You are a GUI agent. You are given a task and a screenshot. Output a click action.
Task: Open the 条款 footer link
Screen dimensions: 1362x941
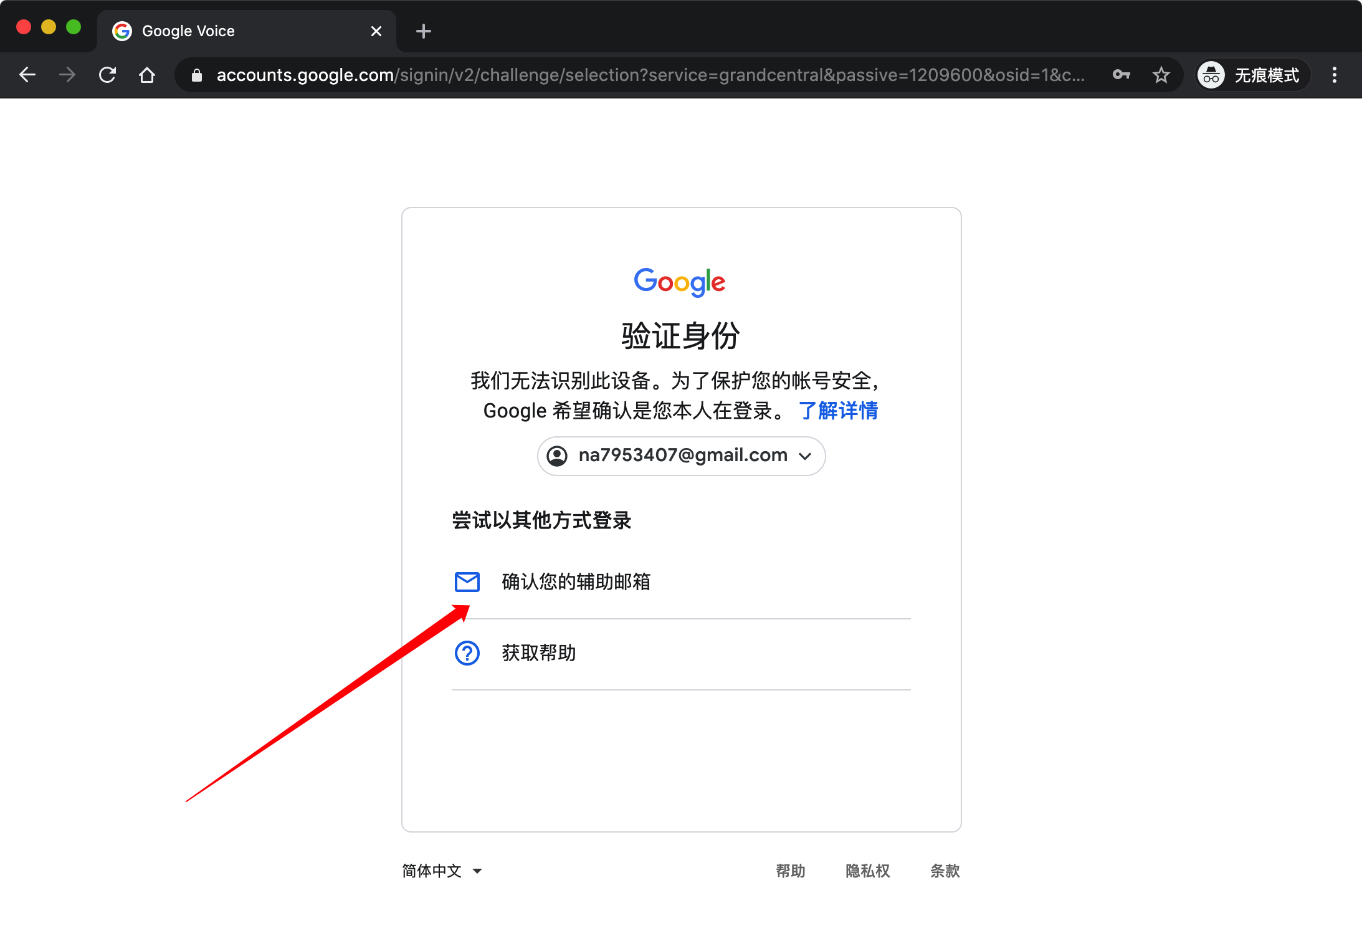(945, 871)
